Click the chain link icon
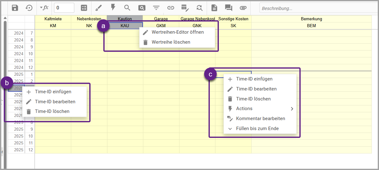 (x=170, y=8)
